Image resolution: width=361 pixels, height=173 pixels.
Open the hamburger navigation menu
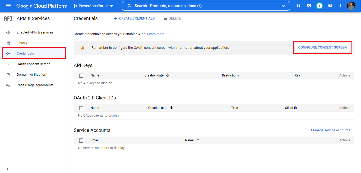(x=8, y=6)
